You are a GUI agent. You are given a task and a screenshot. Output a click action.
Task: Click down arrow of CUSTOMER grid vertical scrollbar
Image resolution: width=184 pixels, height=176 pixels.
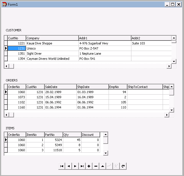[x=174, y=61]
